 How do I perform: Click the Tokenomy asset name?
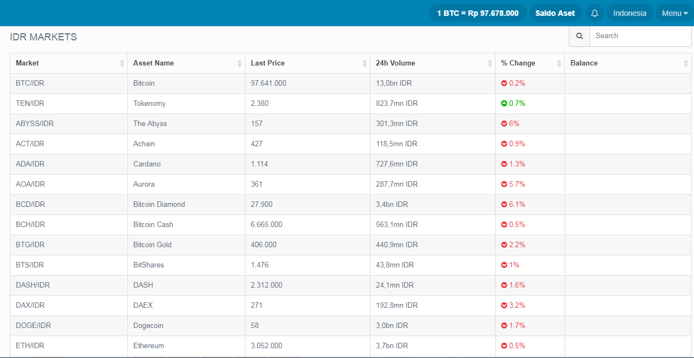tap(149, 104)
